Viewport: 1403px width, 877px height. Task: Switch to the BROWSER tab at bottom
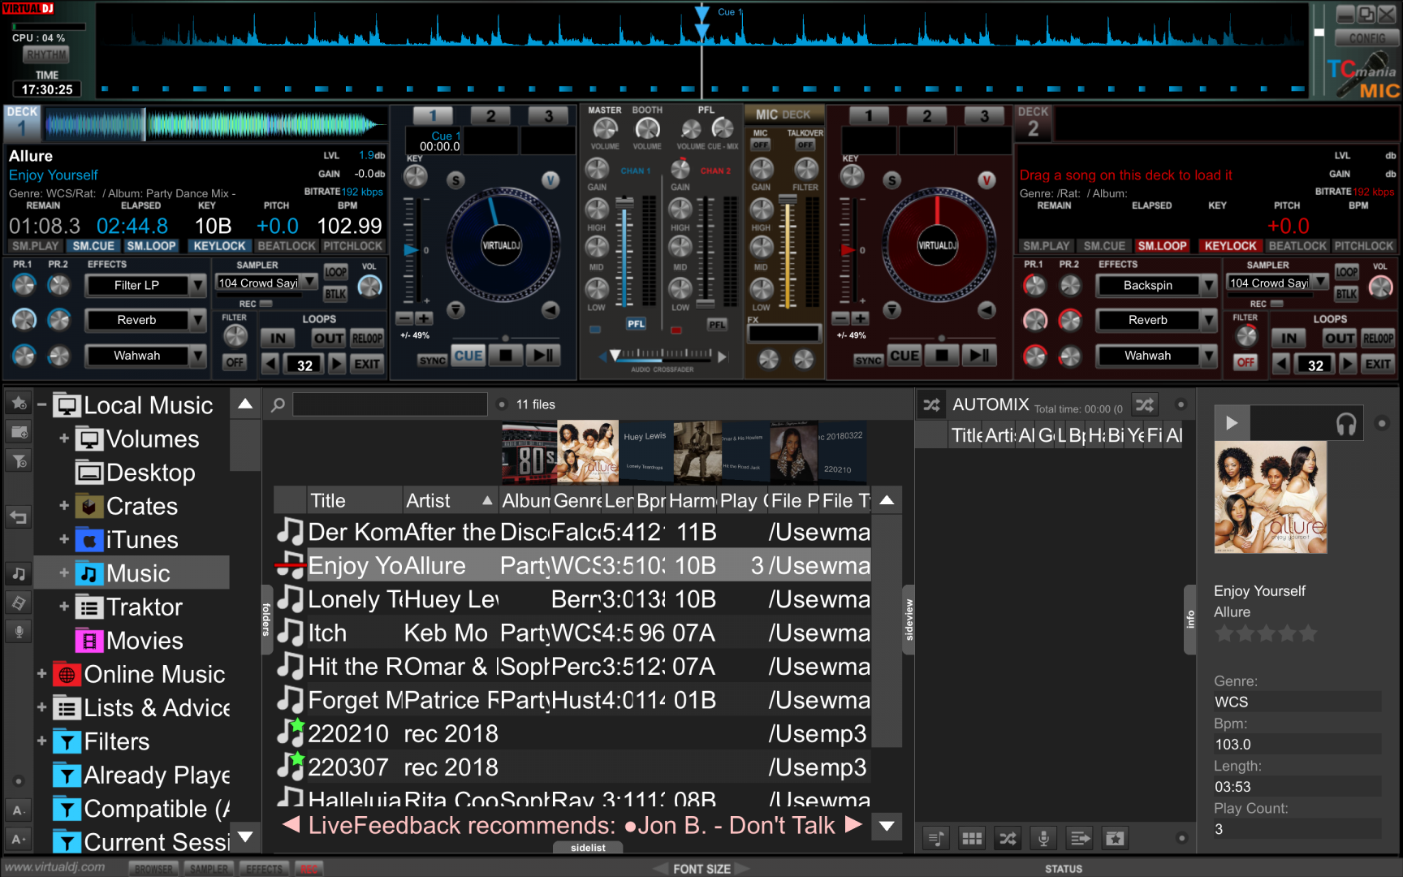[x=153, y=868]
